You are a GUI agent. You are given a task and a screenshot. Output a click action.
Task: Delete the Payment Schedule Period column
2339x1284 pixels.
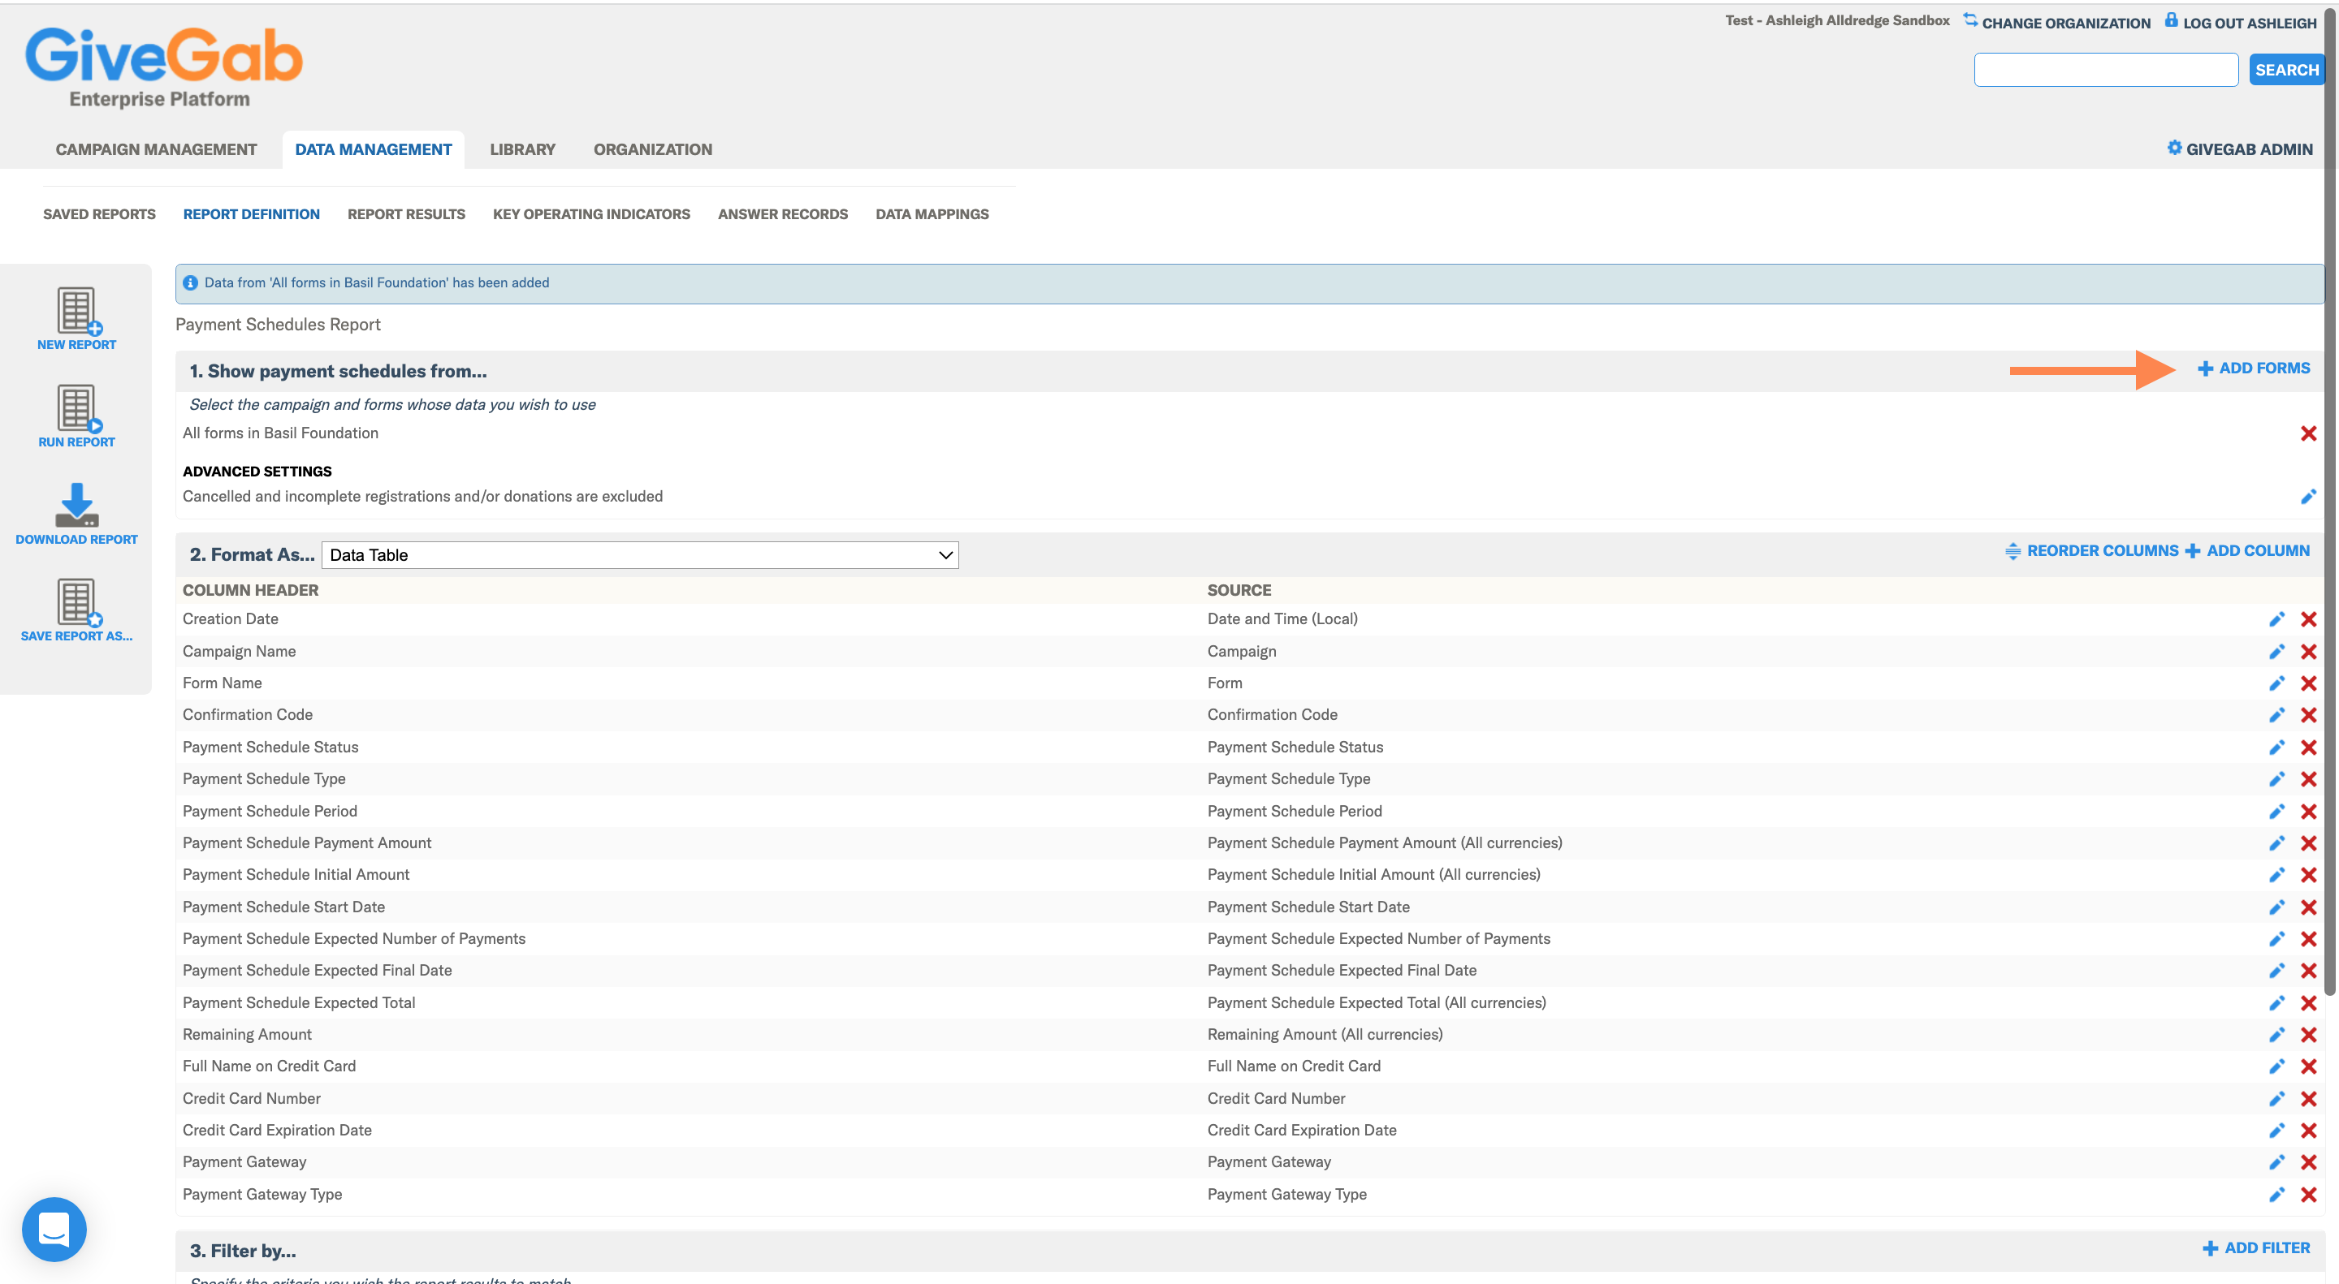[x=2308, y=812]
